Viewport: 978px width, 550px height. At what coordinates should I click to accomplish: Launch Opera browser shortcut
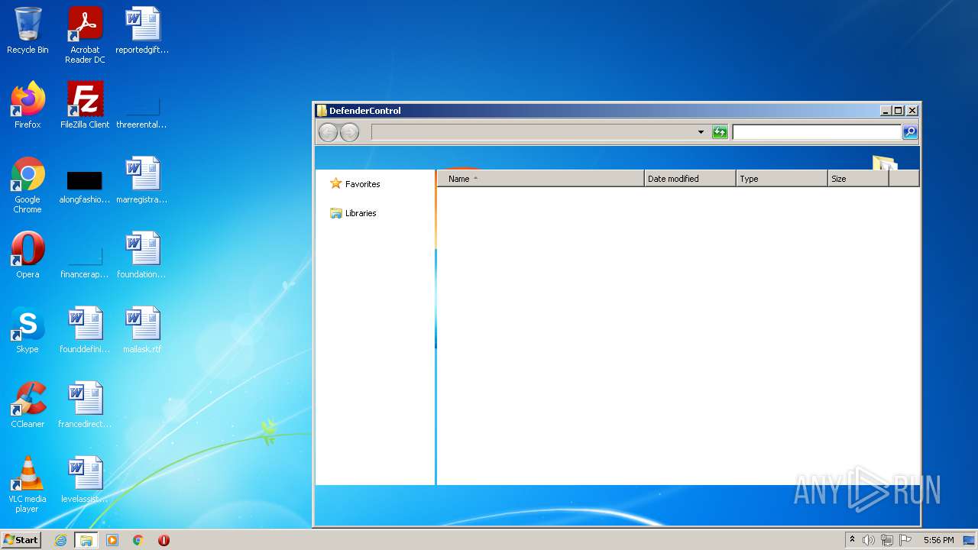coord(28,255)
